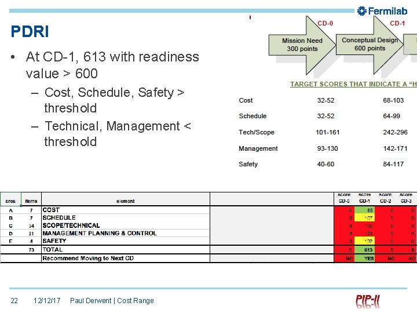The image size is (417, 313).
Task: Click the red CD-0 label above the arrows
Action: (x=325, y=23)
